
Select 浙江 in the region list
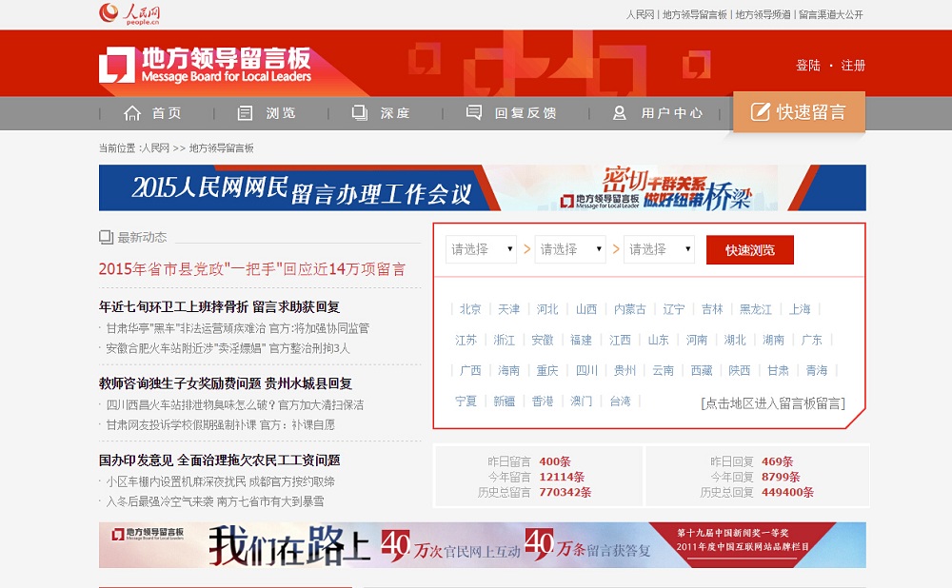click(504, 340)
